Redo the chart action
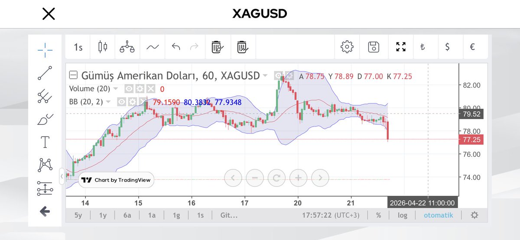Screen dimensions: 520x240 [x=194, y=47]
